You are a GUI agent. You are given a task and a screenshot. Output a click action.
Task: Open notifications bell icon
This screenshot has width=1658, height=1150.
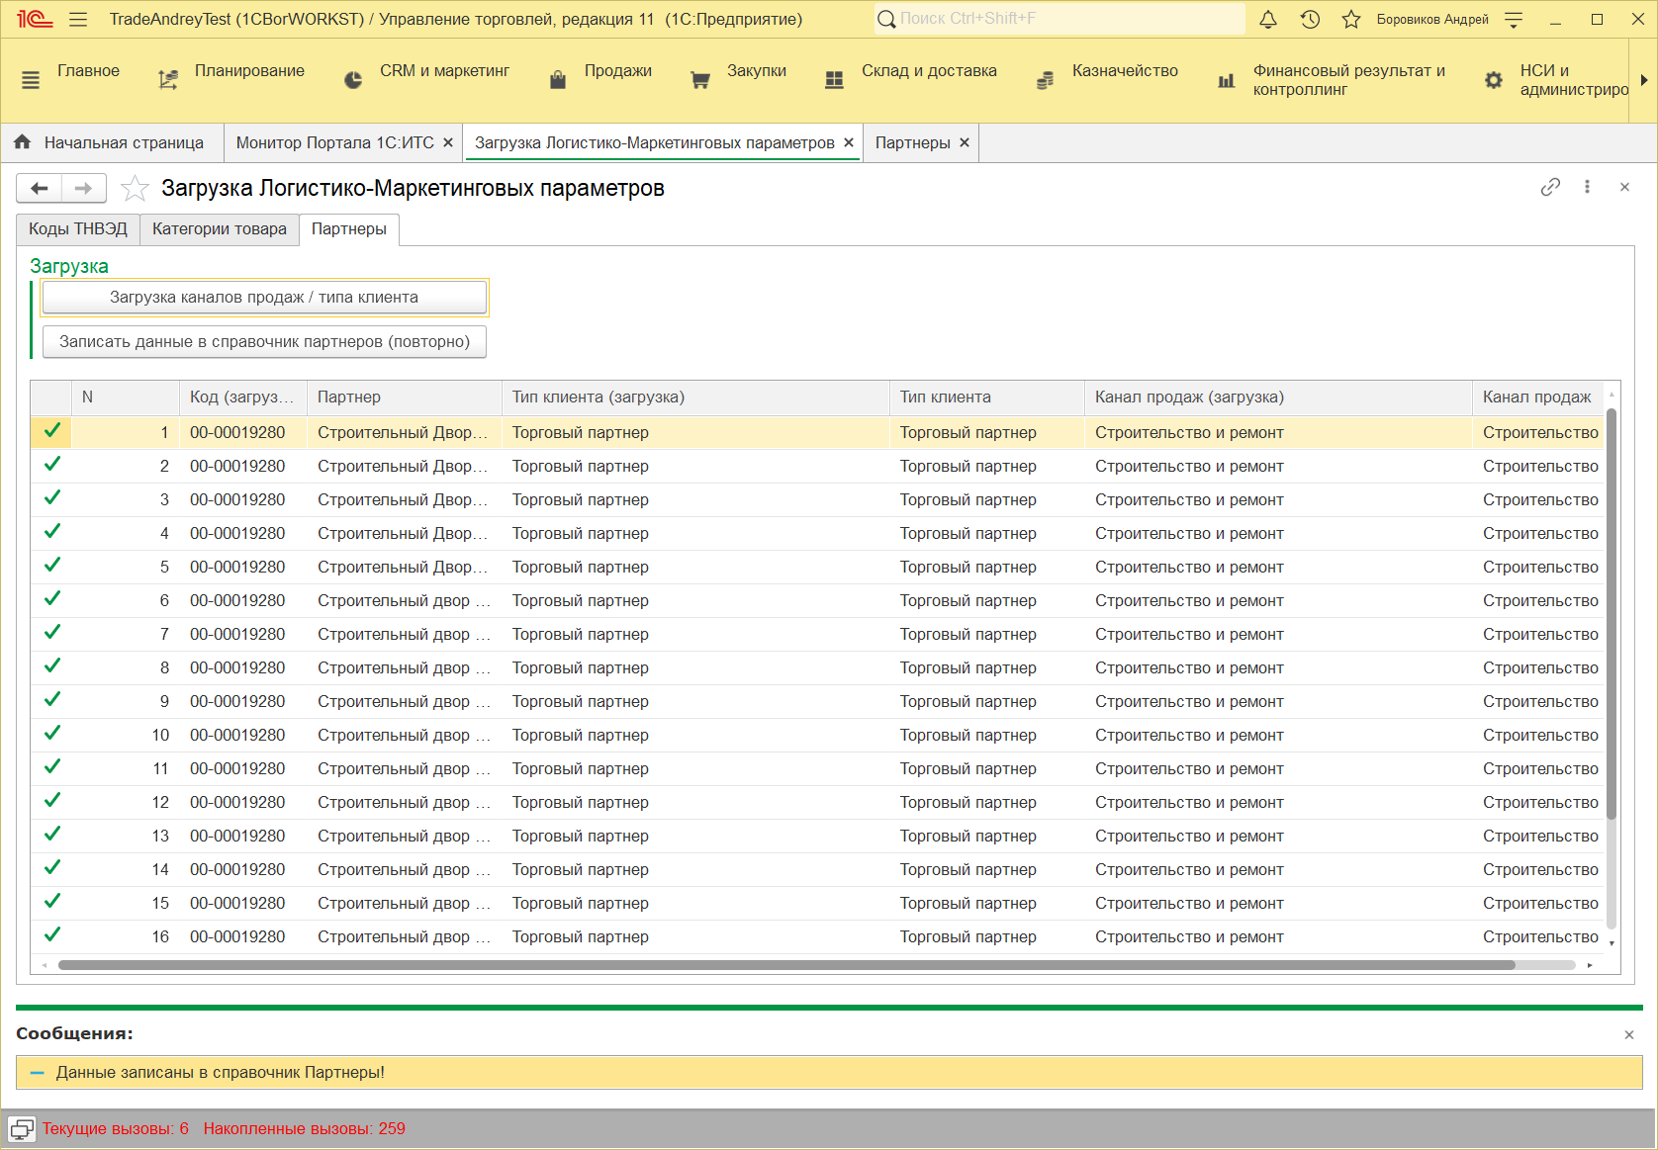click(x=1268, y=20)
